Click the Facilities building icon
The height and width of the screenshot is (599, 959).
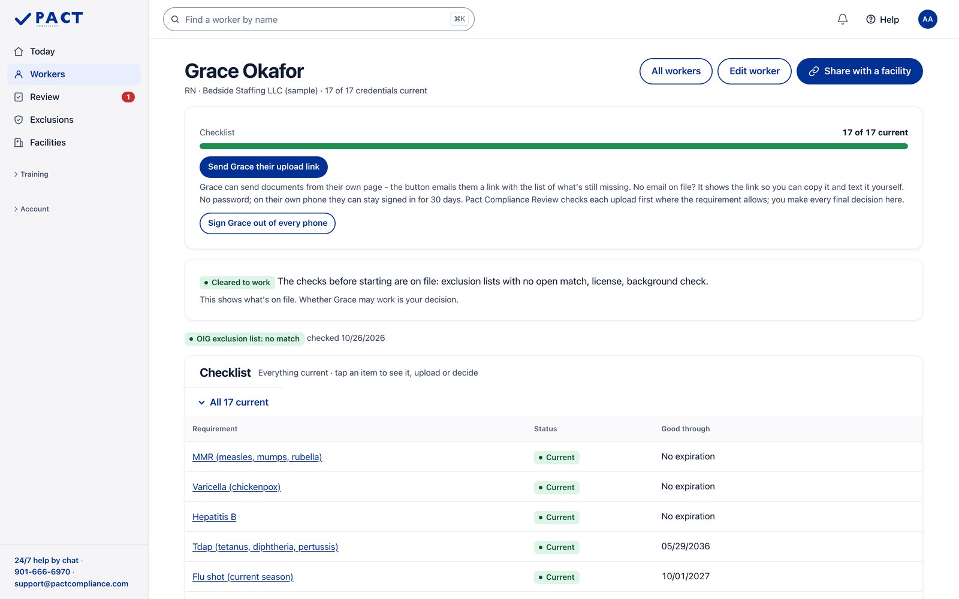[x=19, y=143]
